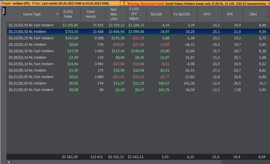Click the bb/100 value 62,51

165,71
